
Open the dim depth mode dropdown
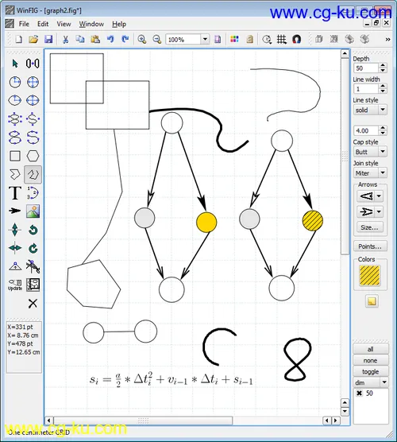pyautogui.click(x=384, y=382)
